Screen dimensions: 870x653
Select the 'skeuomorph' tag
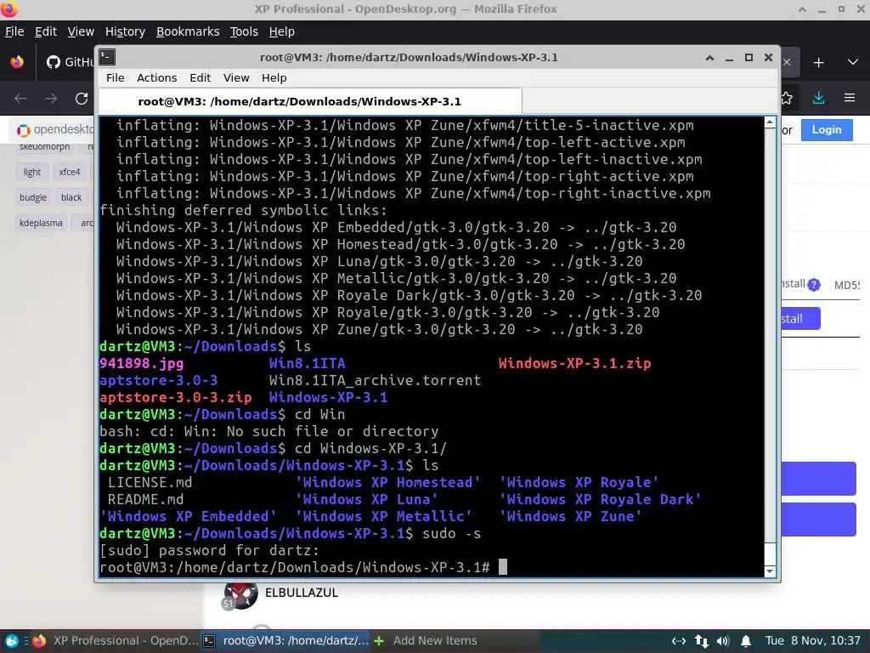44,147
